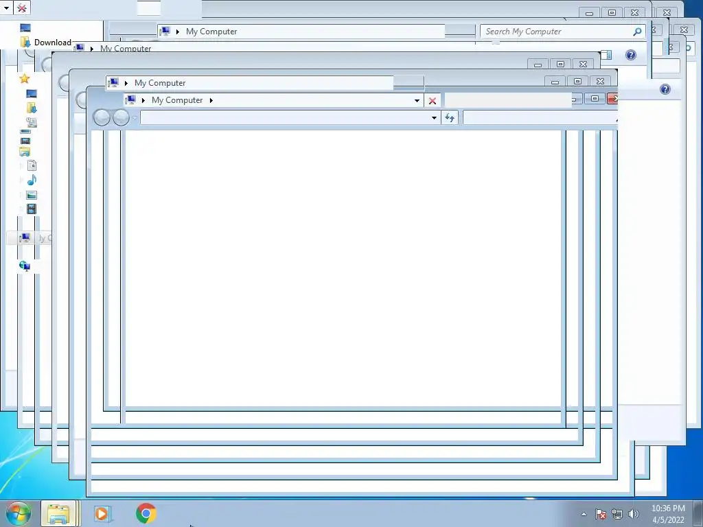Launch Windows Media Player from the taskbar
The height and width of the screenshot is (527, 703).
coord(102,513)
